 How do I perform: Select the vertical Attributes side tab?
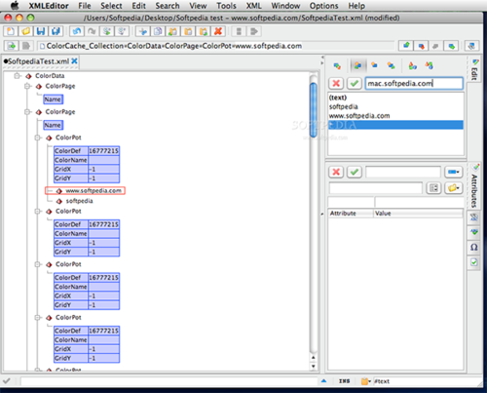[474, 186]
